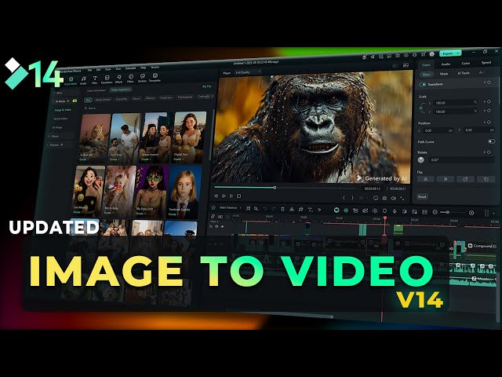Click the shield marker icon in timeline toolbar

[x=385, y=211]
